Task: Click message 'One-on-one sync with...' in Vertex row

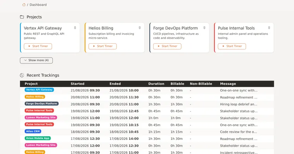Action: tap(239, 90)
